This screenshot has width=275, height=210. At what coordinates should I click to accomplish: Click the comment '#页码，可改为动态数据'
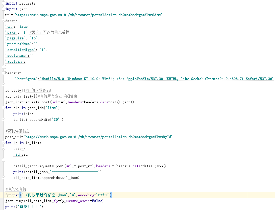pos(49,32)
